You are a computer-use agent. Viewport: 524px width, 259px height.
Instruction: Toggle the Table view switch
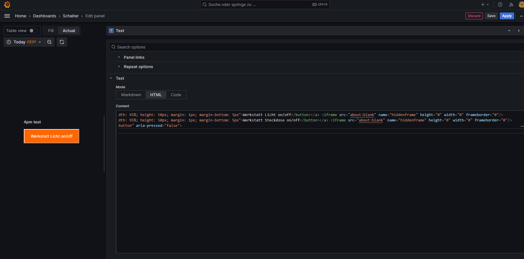tap(33, 31)
